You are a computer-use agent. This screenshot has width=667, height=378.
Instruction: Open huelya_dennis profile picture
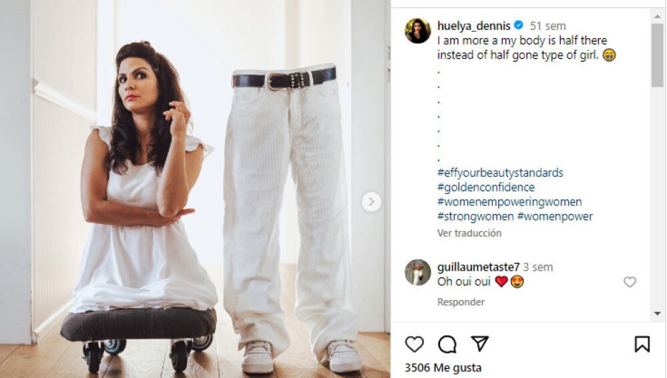click(418, 31)
